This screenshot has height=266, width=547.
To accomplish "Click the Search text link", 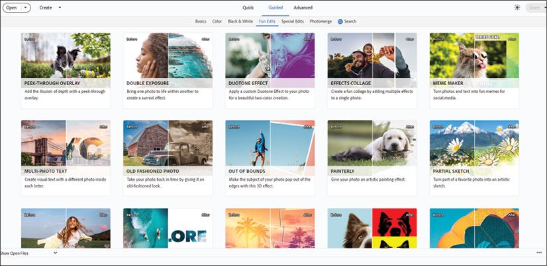I will point(350,22).
